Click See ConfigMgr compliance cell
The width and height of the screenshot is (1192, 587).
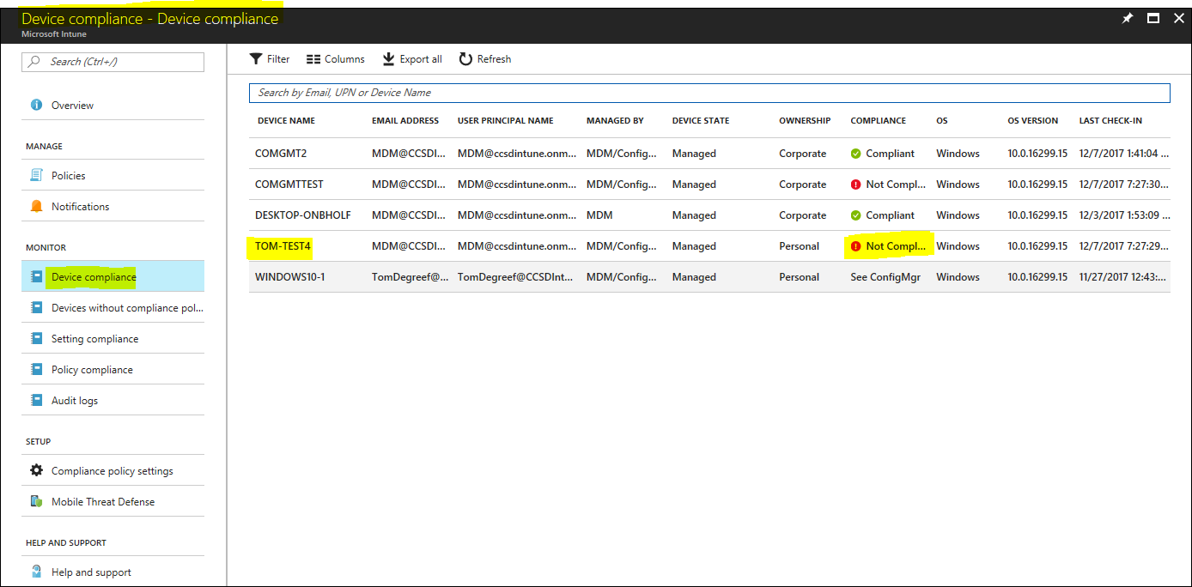(x=885, y=277)
